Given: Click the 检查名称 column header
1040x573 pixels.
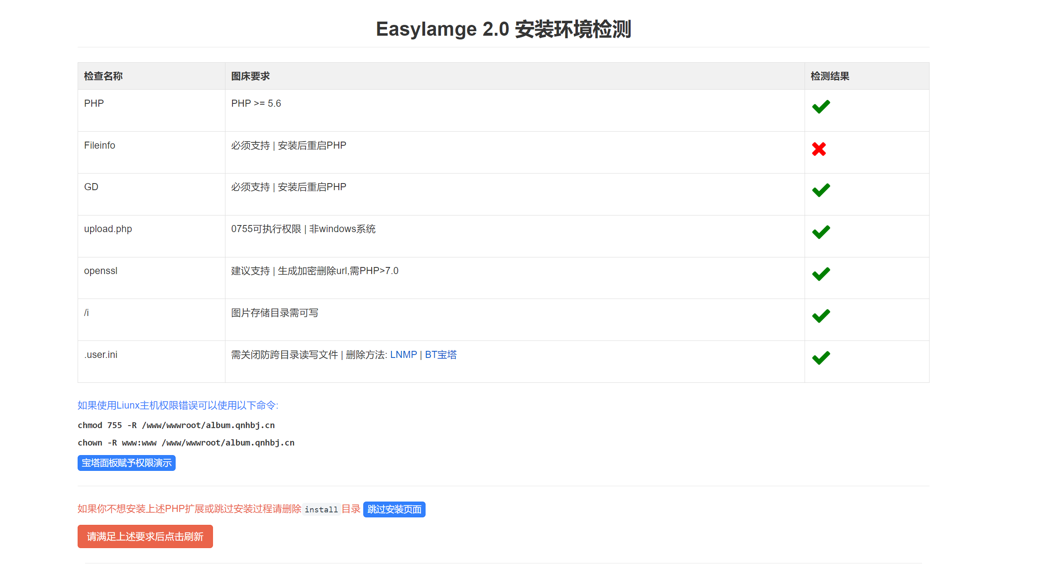Looking at the screenshot, I should (x=103, y=76).
